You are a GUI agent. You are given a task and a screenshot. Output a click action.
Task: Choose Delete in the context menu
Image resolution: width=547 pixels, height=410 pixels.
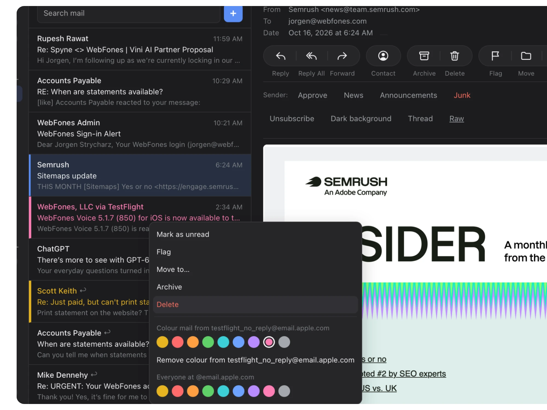[255, 304]
